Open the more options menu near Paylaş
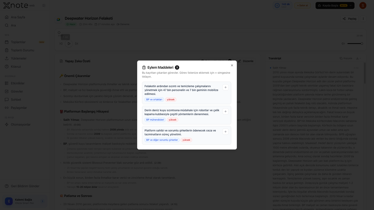This screenshot has width=374, height=210. pos(363,19)
